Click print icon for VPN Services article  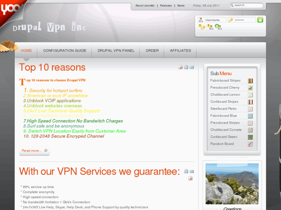(x=186, y=171)
